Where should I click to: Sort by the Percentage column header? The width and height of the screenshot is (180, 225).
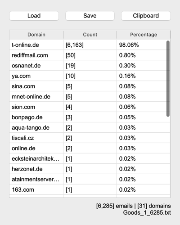pos(144,35)
